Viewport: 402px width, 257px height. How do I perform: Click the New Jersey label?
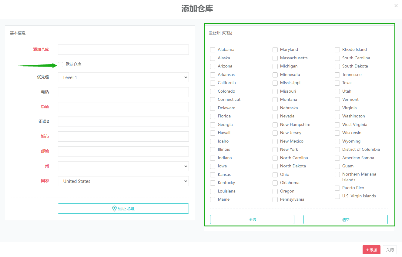point(291,133)
